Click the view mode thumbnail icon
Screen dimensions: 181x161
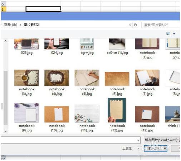tap(168, 34)
